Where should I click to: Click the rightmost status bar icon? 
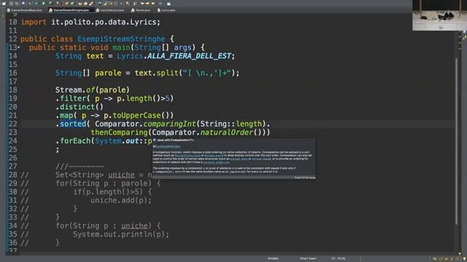(465, 259)
